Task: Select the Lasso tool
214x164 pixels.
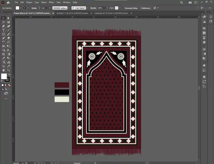Action: click(x=9, y=22)
